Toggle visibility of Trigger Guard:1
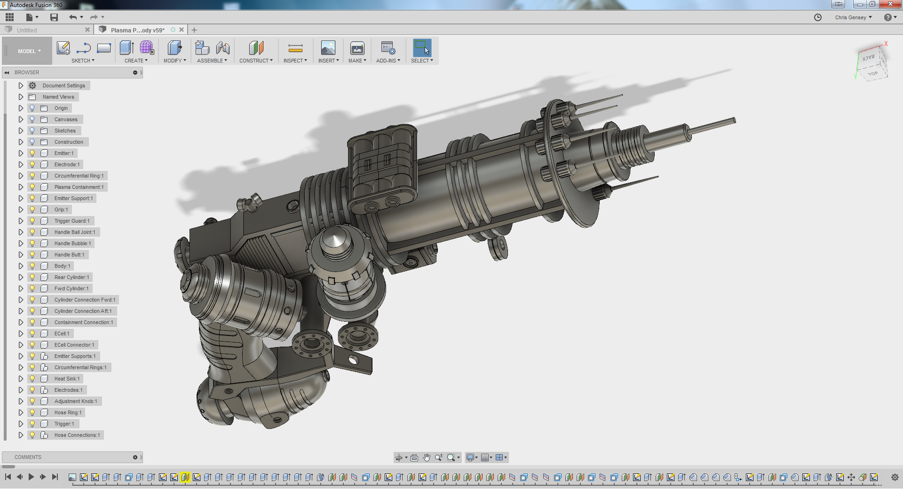This screenshot has width=903, height=489. (x=32, y=221)
